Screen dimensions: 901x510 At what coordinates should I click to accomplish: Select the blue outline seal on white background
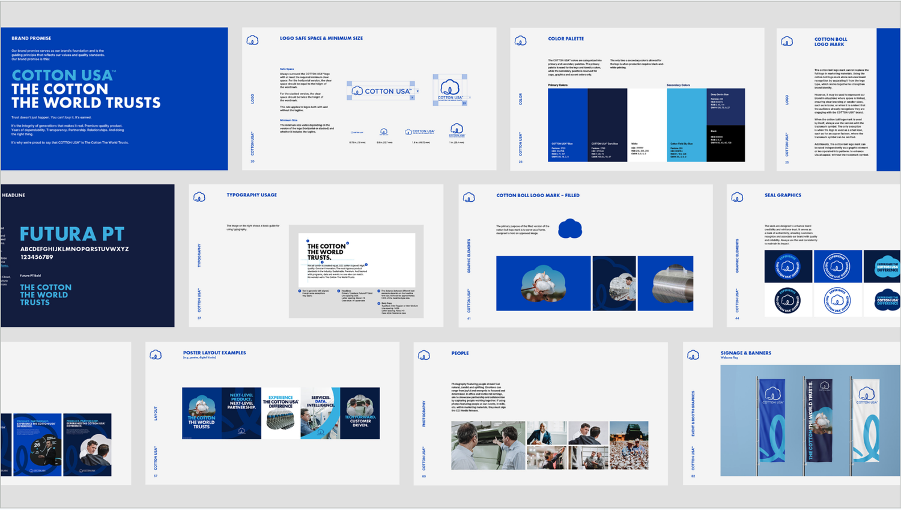[837, 300]
